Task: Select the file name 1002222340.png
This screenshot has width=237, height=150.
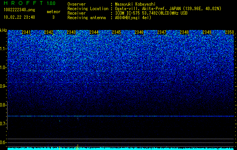Action: tap(20, 10)
